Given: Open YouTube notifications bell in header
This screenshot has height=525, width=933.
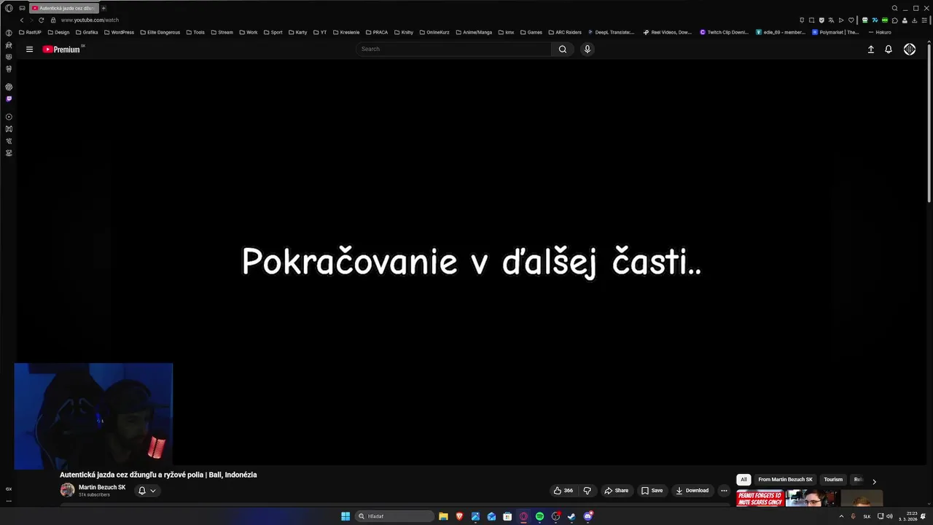Looking at the screenshot, I should click(x=889, y=49).
